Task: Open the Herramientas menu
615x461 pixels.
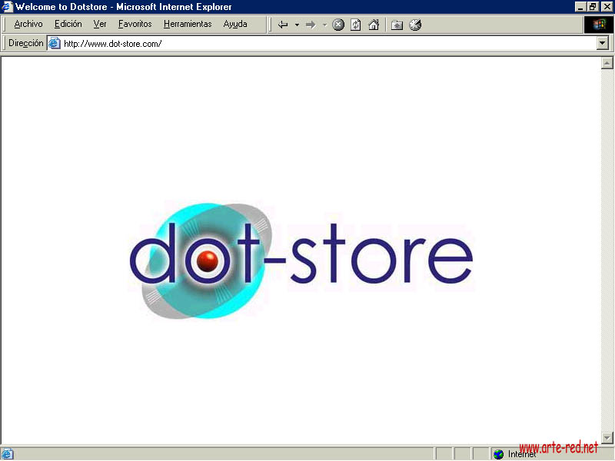Action: [x=187, y=24]
